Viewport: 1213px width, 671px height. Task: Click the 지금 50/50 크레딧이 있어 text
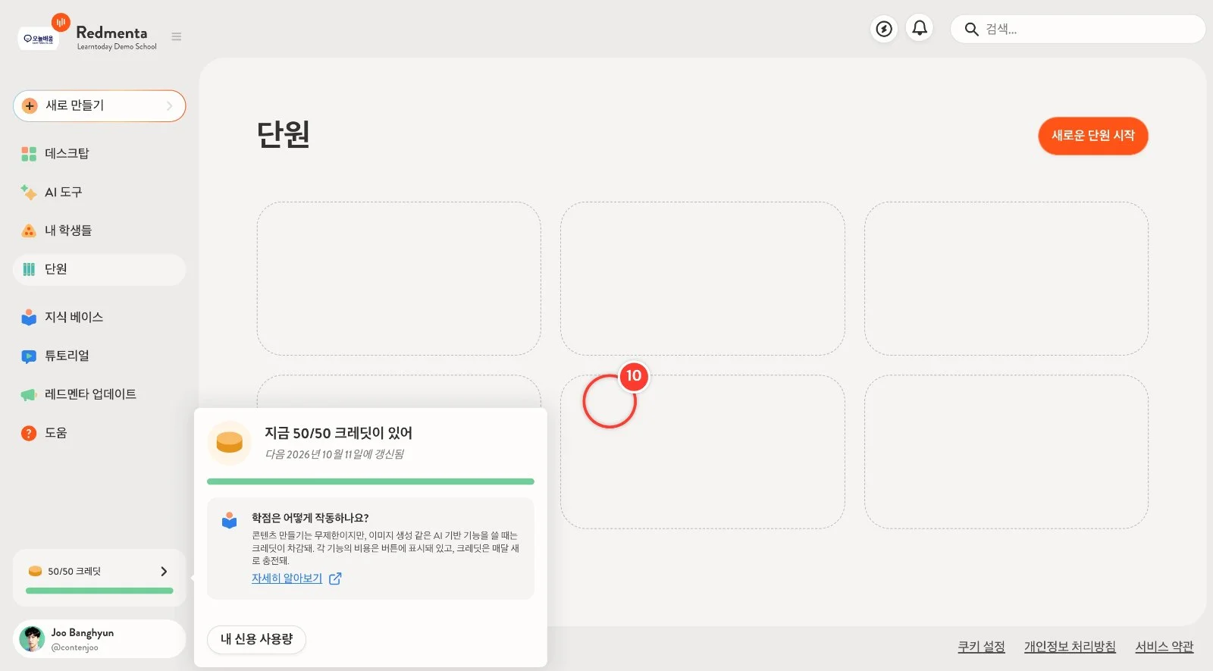pyautogui.click(x=338, y=433)
